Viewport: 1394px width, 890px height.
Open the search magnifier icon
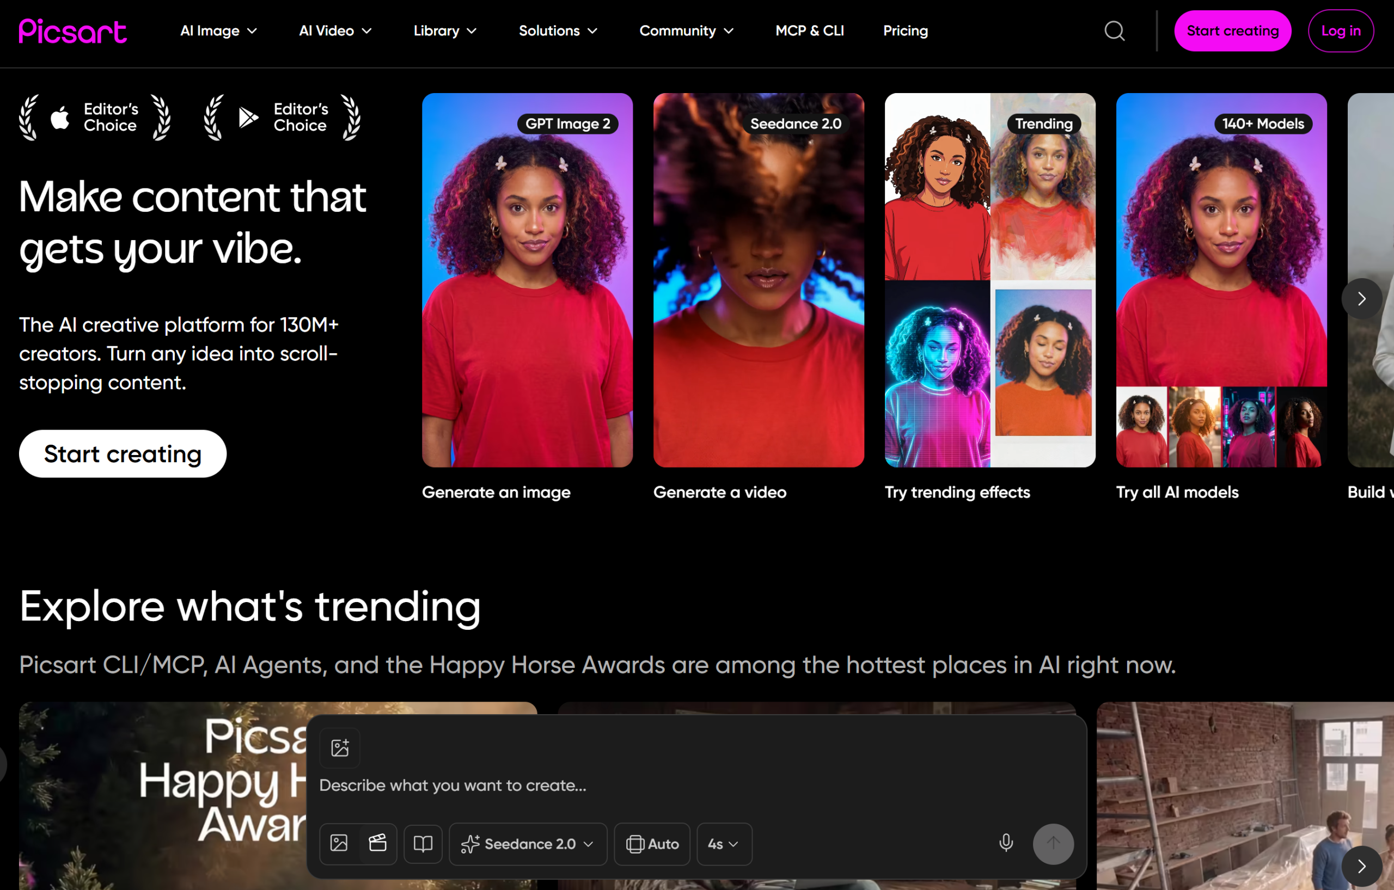click(x=1114, y=31)
